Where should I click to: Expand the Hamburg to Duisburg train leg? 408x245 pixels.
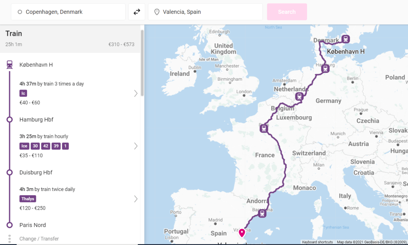[x=136, y=146]
